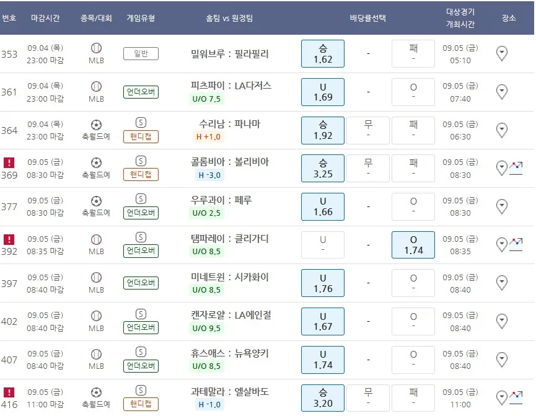The height and width of the screenshot is (416, 536).
Task: Open the 콜롬비아 : 볼리비아 matchup
Action: [230, 162]
